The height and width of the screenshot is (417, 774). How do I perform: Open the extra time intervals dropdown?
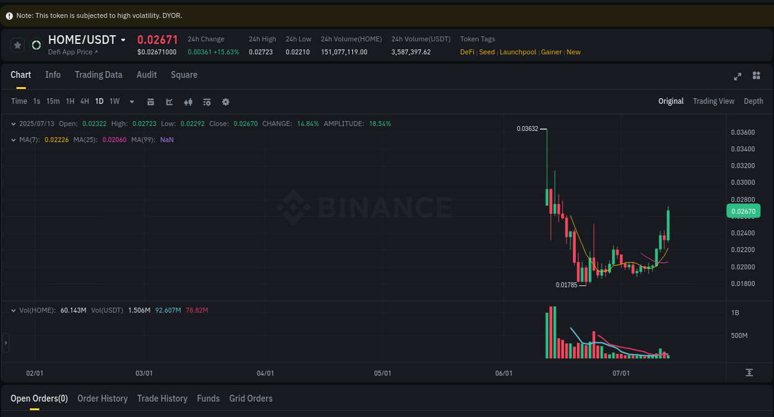click(131, 101)
